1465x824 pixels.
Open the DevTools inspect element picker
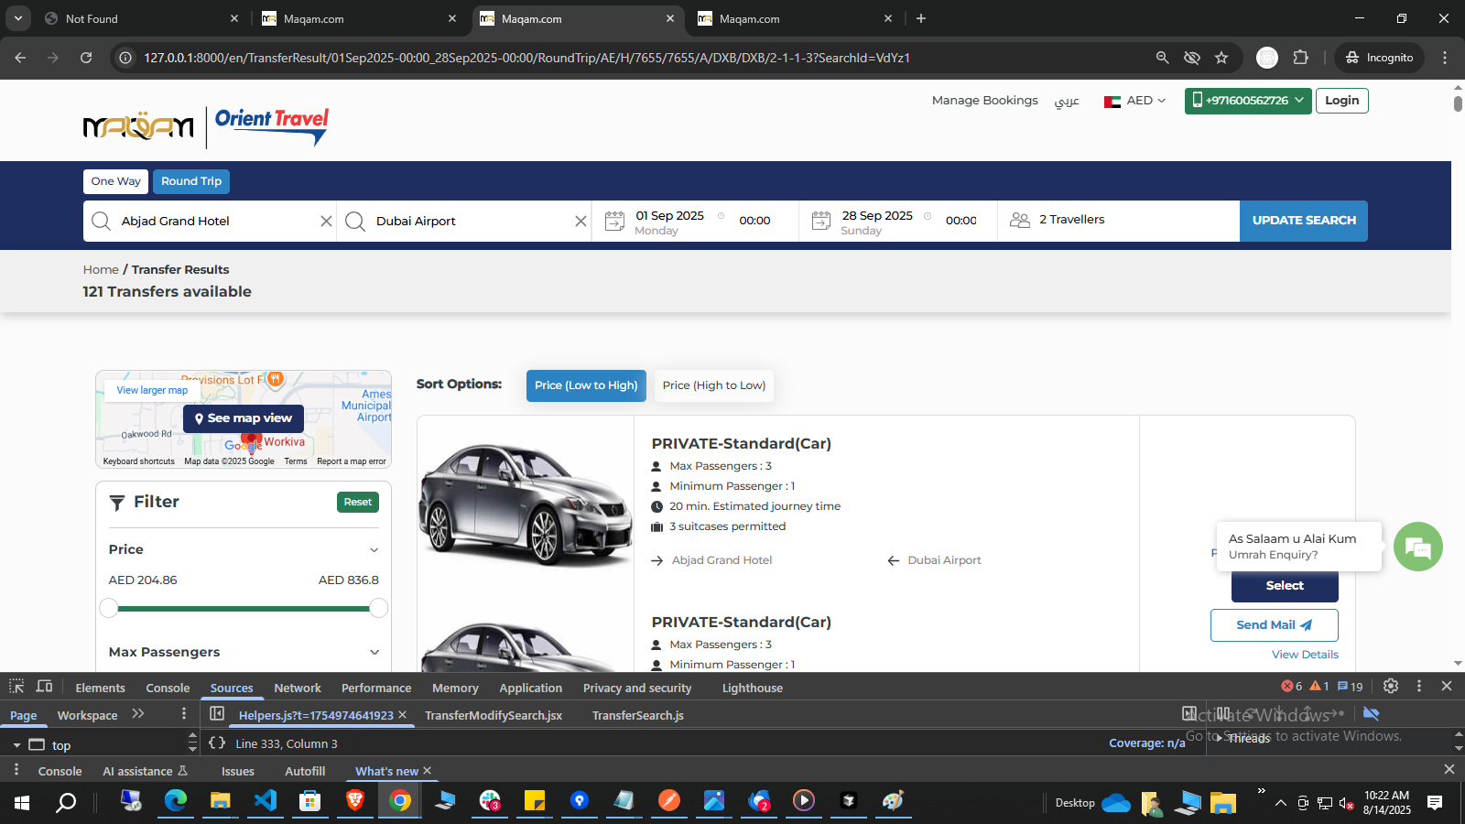click(x=16, y=687)
